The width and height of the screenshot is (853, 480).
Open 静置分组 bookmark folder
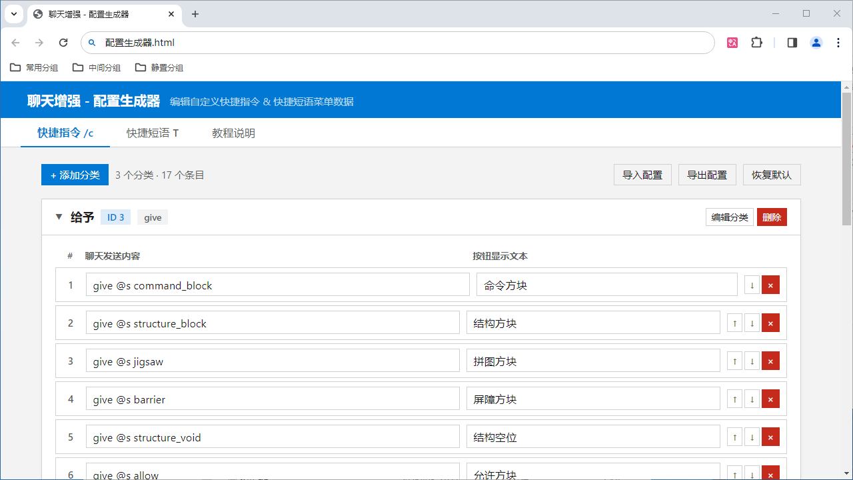click(x=159, y=67)
